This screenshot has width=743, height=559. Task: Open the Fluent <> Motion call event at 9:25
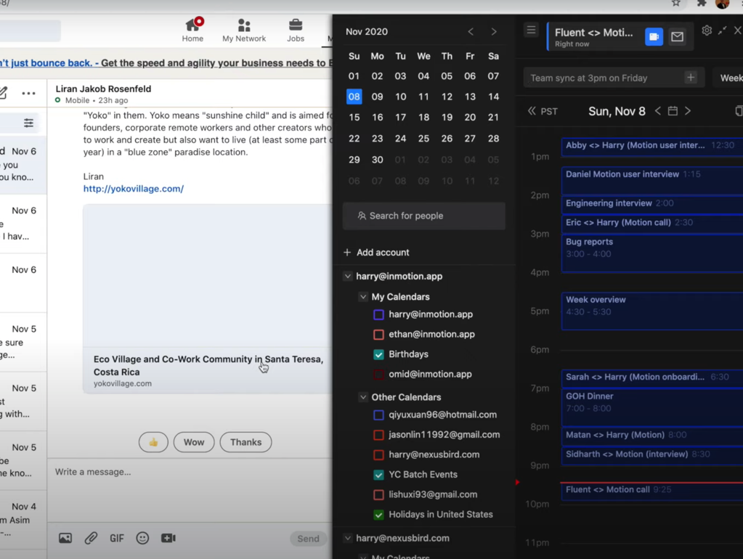652,490
